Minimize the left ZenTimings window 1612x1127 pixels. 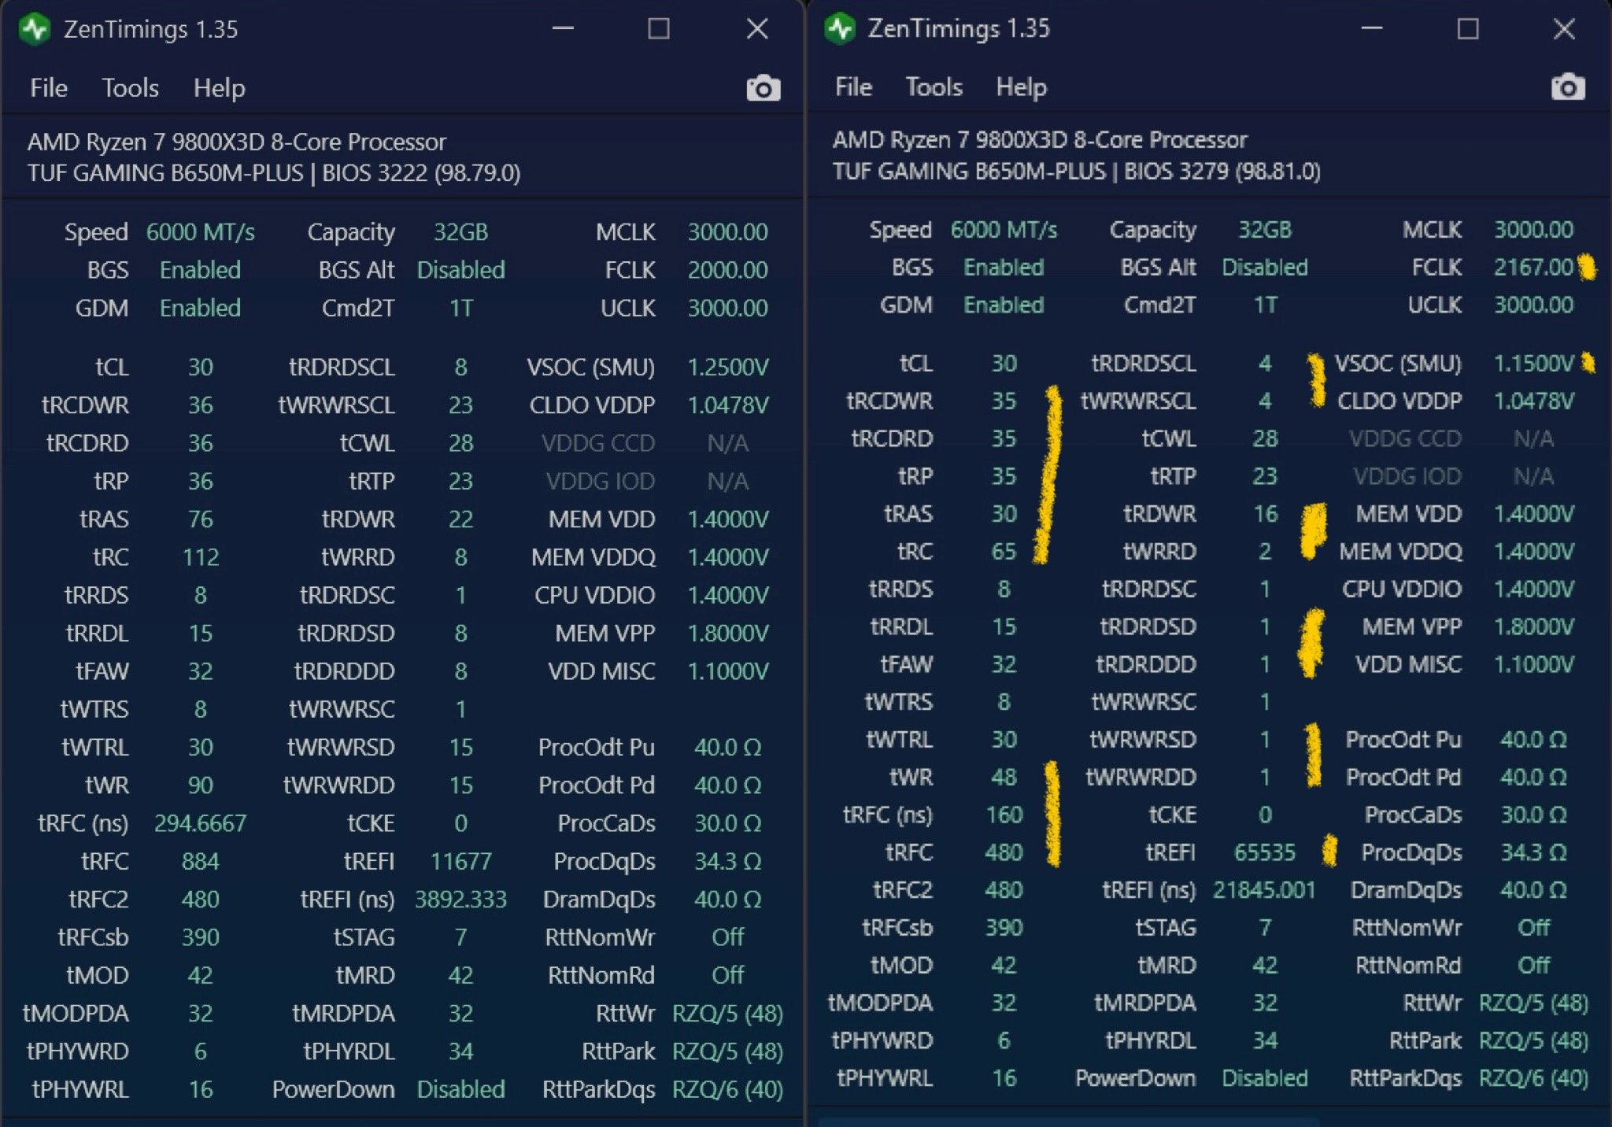pyautogui.click(x=563, y=29)
